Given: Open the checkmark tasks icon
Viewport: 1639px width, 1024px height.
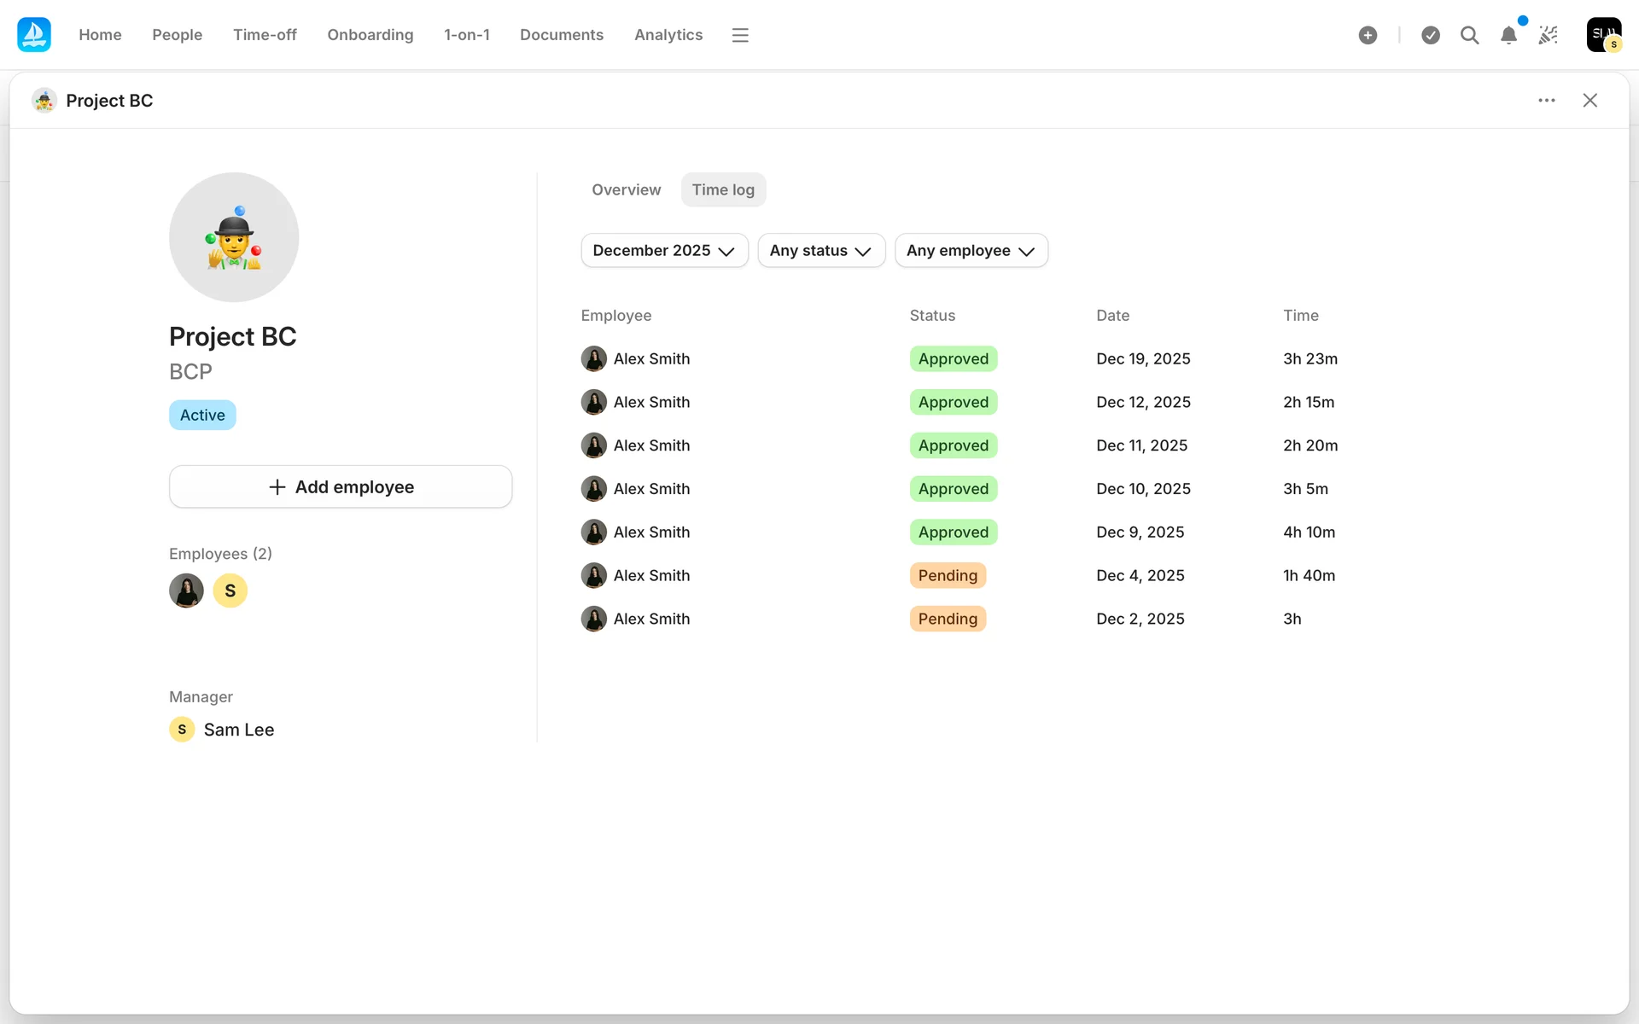Looking at the screenshot, I should (x=1431, y=35).
